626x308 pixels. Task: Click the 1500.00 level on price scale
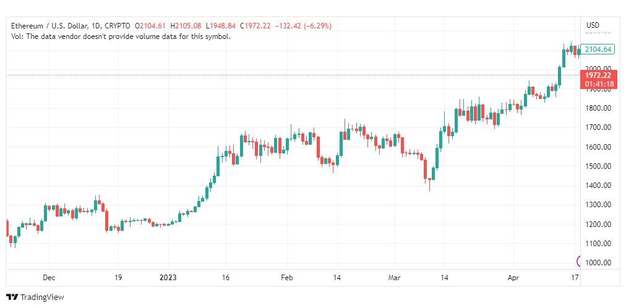(x=598, y=166)
